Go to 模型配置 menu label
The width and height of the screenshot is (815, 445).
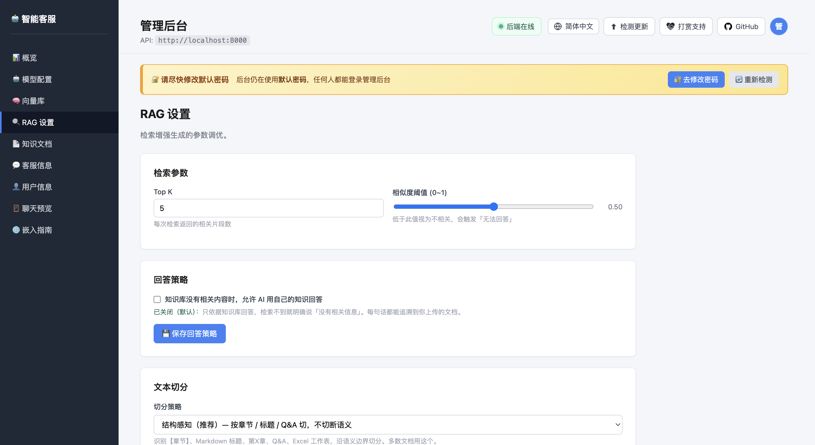coord(37,79)
